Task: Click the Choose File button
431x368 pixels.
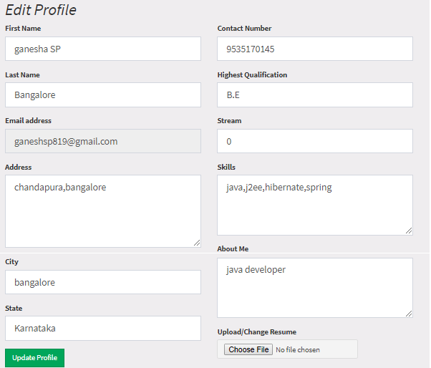Action: (248, 349)
